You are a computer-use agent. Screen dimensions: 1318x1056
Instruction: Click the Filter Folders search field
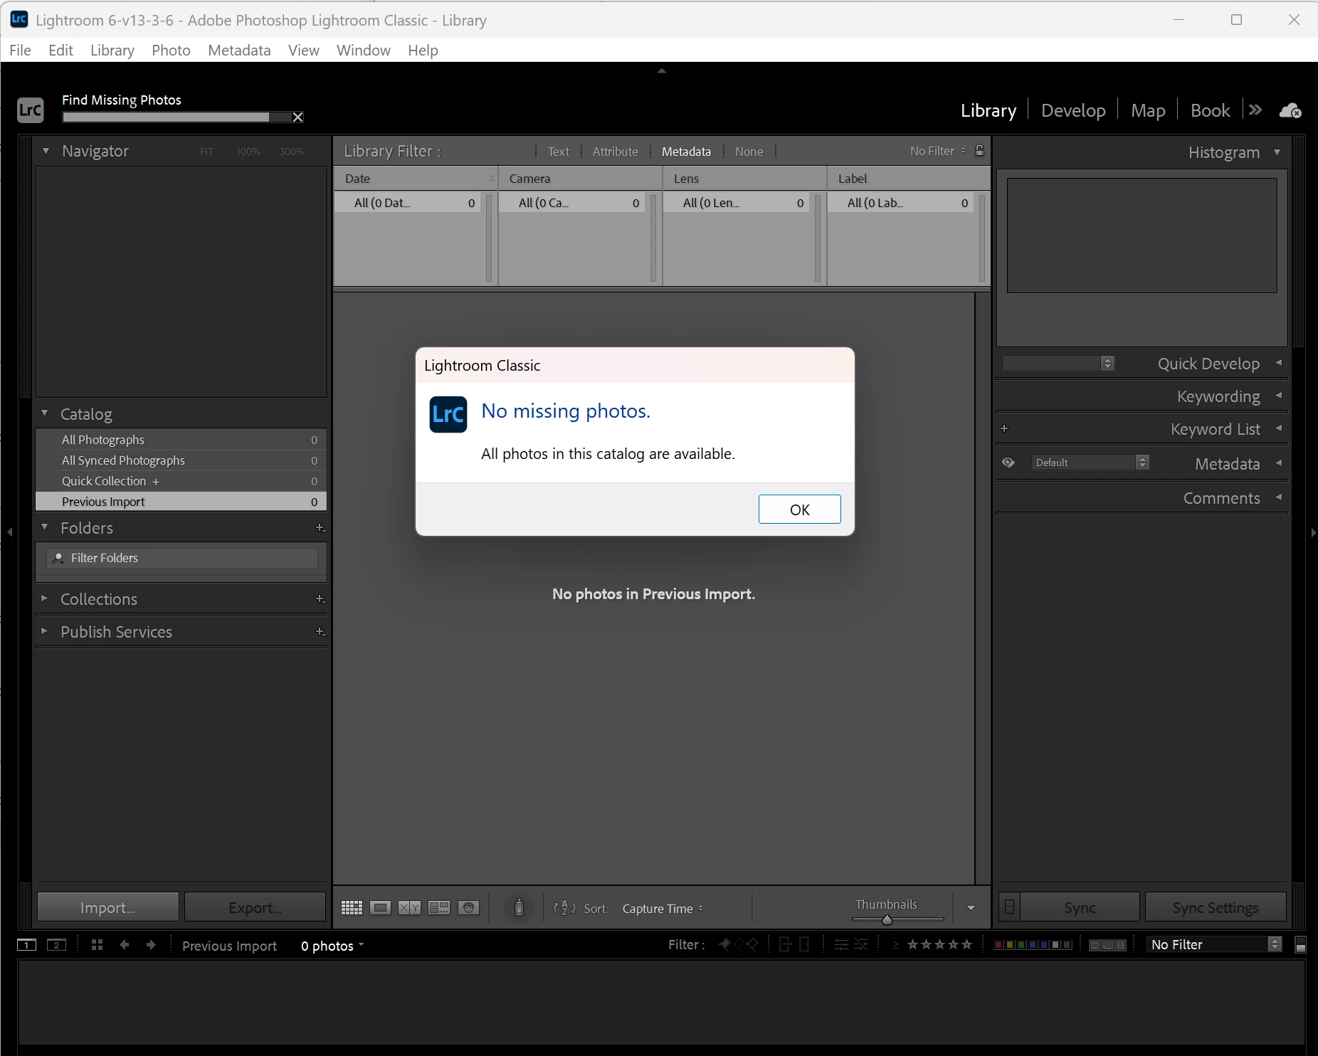pyautogui.click(x=182, y=558)
